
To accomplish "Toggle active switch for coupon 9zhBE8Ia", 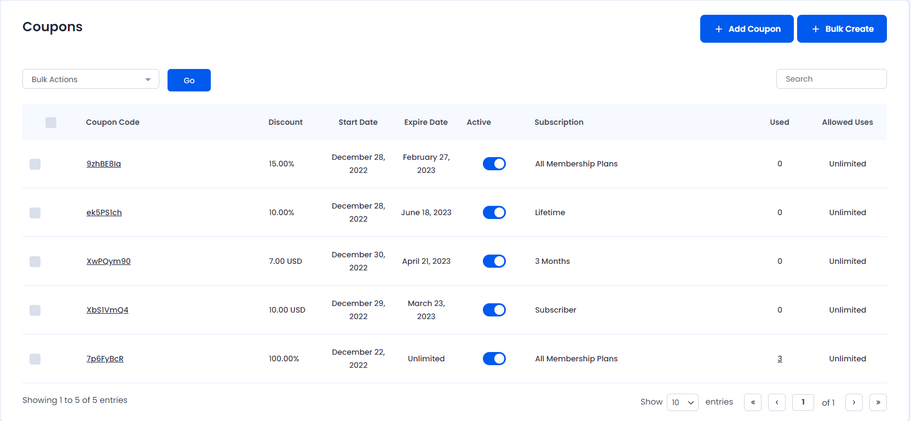I will (494, 164).
